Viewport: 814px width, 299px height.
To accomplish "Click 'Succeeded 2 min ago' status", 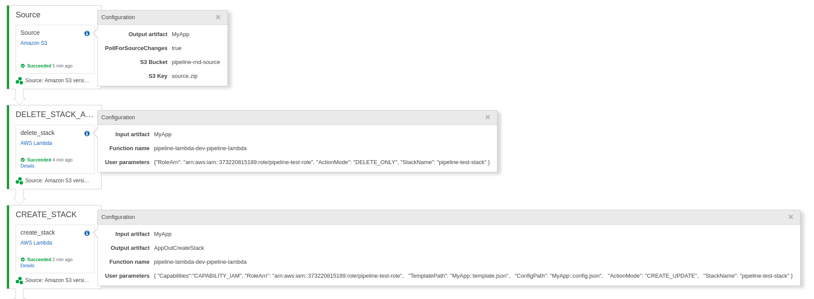I will (x=47, y=260).
